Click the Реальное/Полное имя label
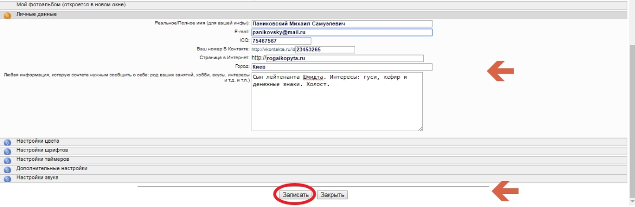 [202, 24]
